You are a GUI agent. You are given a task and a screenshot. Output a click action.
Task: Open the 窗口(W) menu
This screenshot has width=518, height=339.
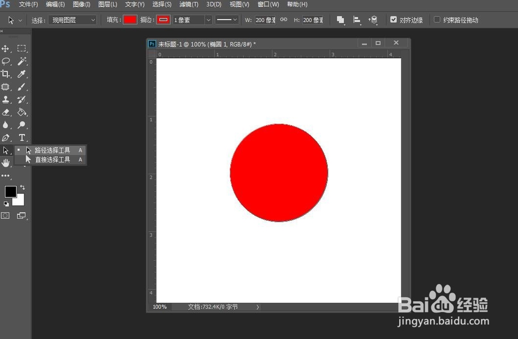click(x=268, y=4)
